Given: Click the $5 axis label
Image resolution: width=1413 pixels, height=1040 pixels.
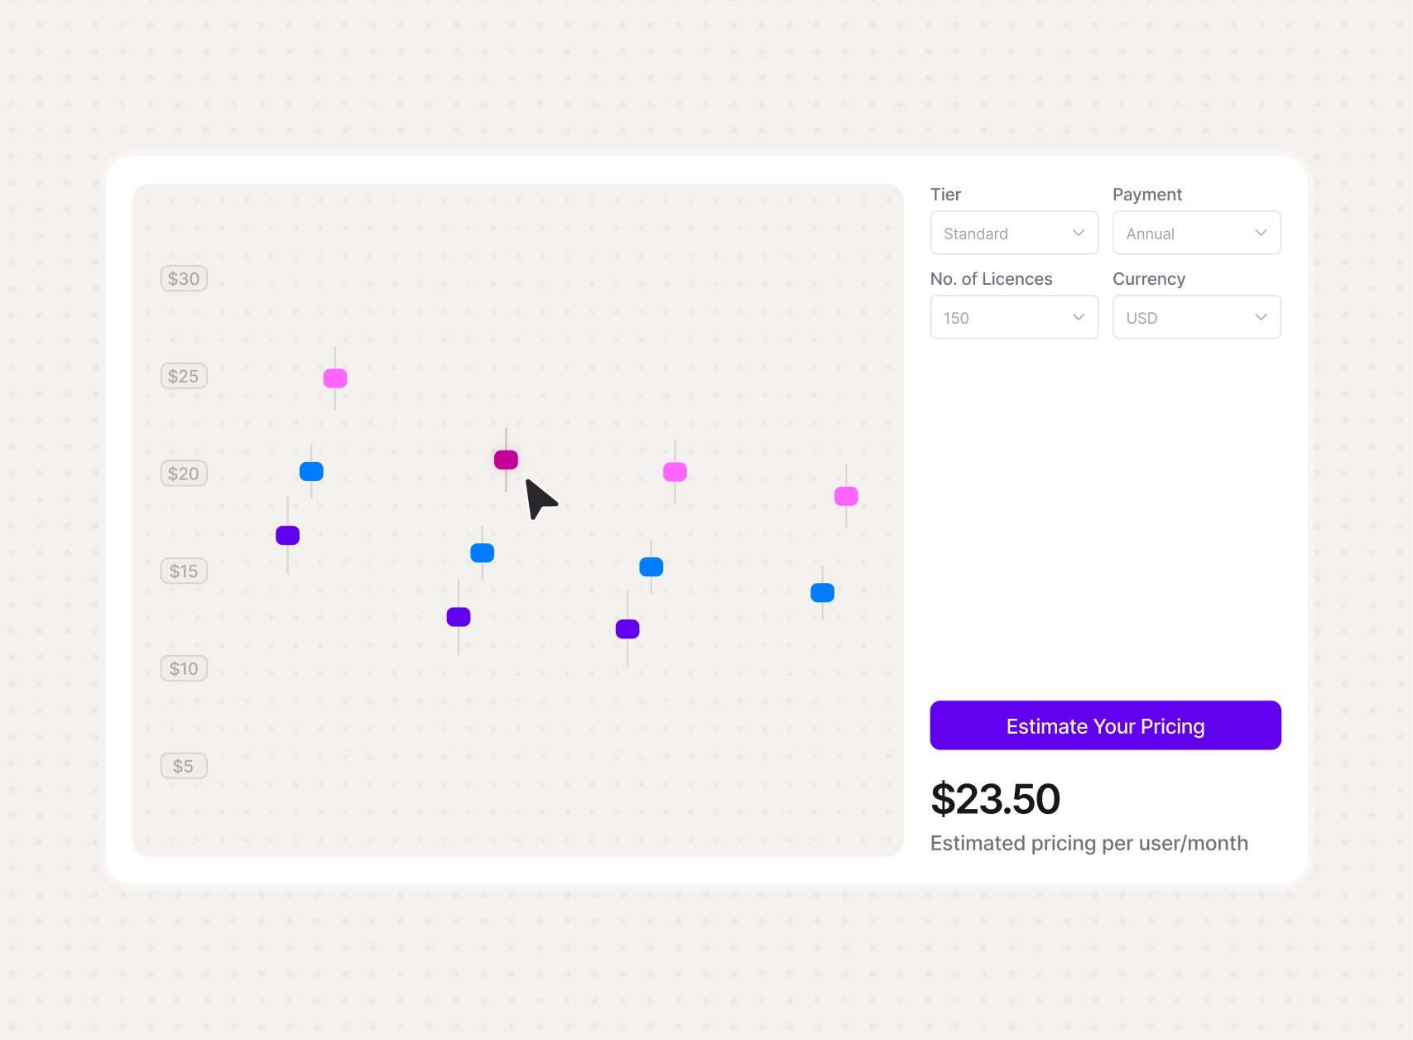Looking at the screenshot, I should point(184,766).
